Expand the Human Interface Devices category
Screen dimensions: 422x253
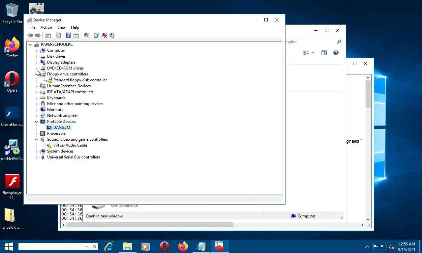pyautogui.click(x=37, y=86)
